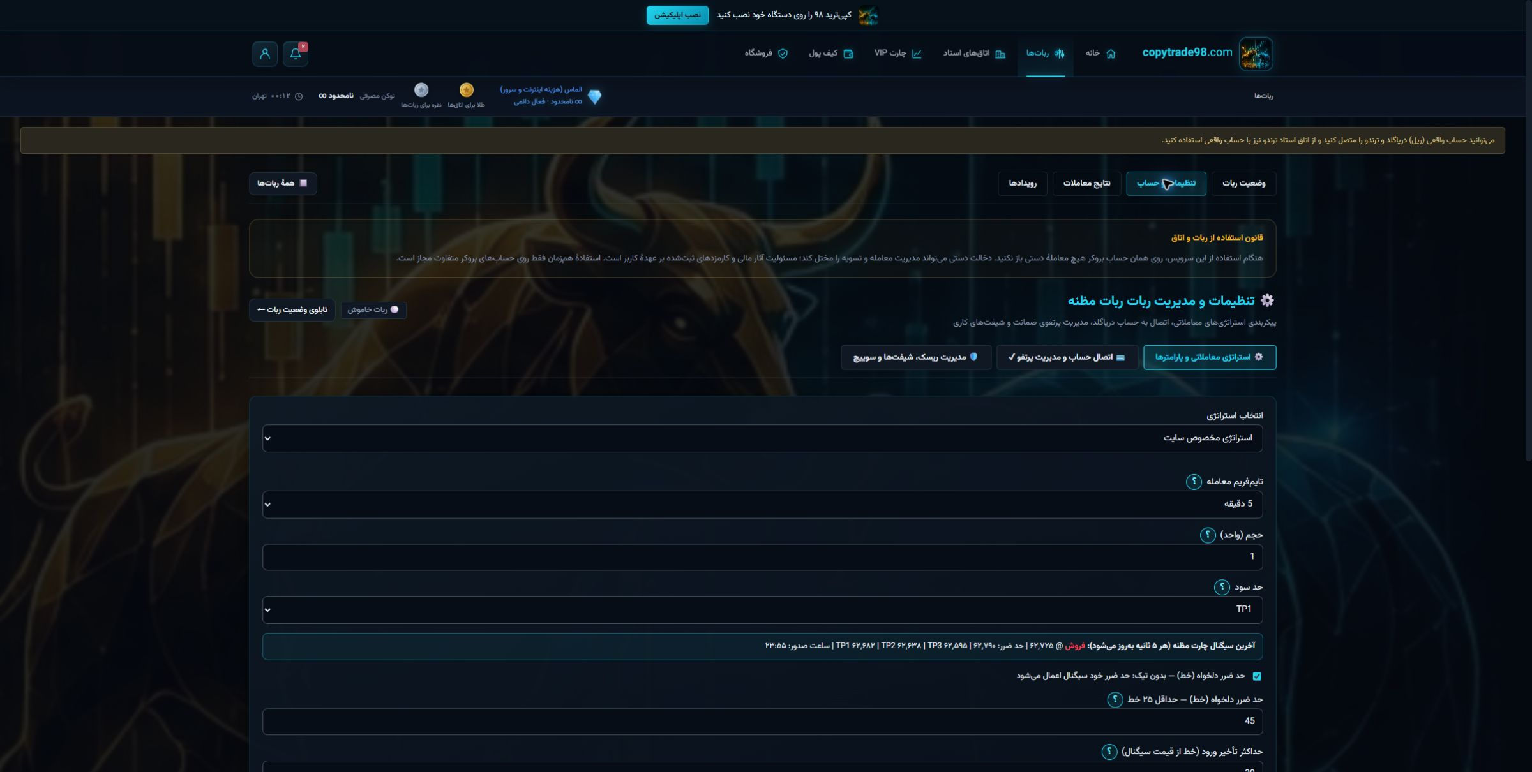Viewport: 1532px width, 772px height.
Task: Open the تایم‌فریم معامله 5 دقیقه dropdown
Action: (x=762, y=505)
